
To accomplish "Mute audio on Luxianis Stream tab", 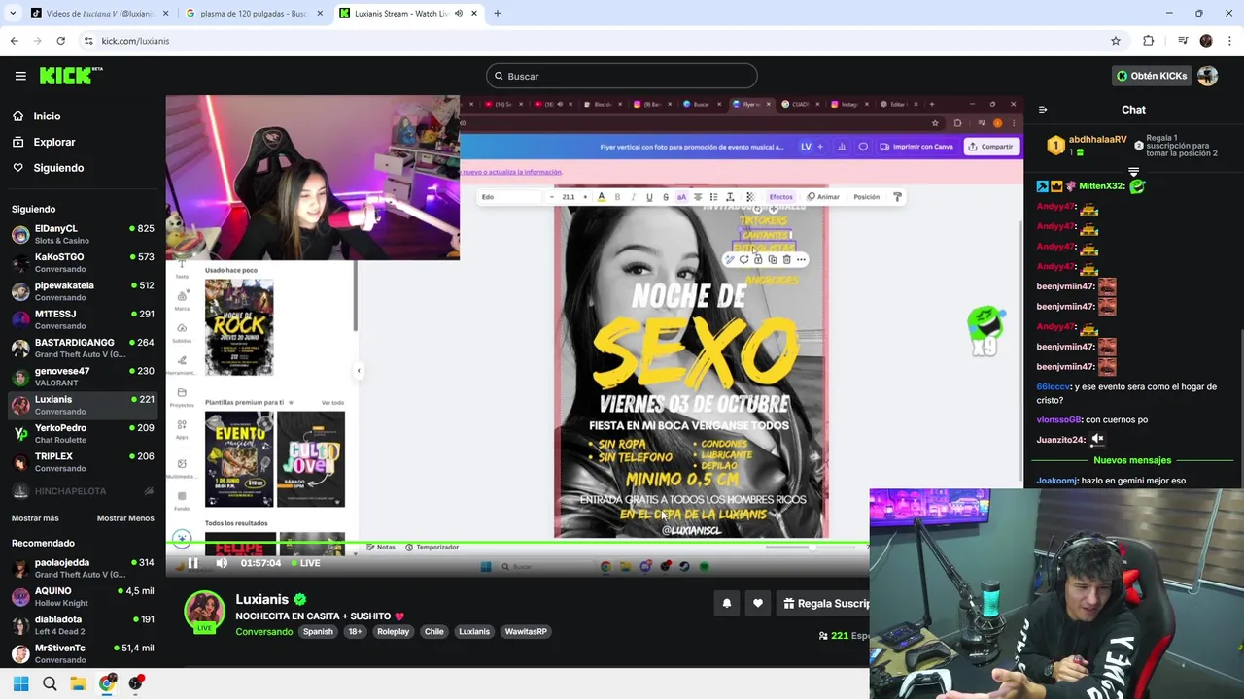I will [459, 14].
